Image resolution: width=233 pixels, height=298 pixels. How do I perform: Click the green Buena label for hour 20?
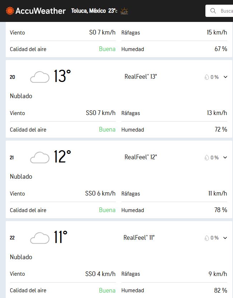(107, 129)
